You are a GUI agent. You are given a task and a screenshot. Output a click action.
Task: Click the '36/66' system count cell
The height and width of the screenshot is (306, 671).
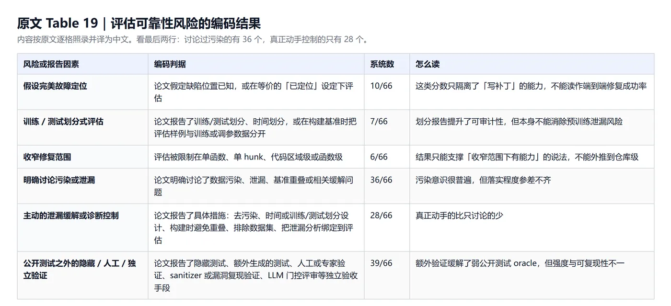[x=381, y=180]
